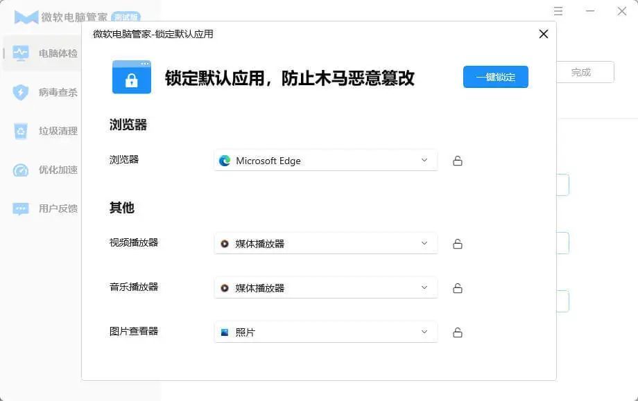Open the 音乐播放器 default app dropdown
Viewport: 638px width, 401px height.
(326, 288)
